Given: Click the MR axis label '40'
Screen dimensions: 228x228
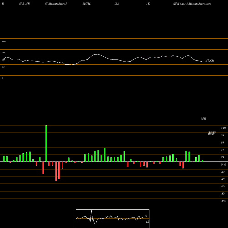Looking at the screenshot, I should 223,150.
